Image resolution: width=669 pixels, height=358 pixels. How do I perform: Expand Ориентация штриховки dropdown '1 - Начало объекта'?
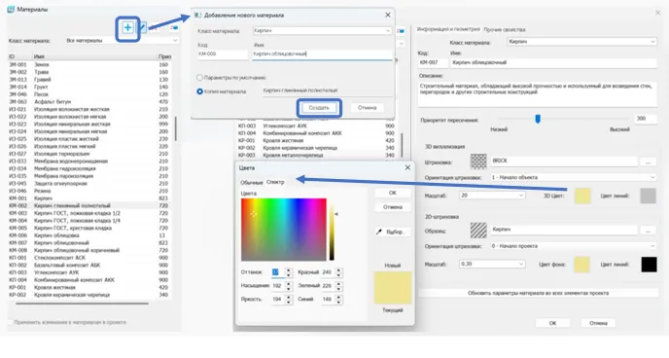point(573,177)
